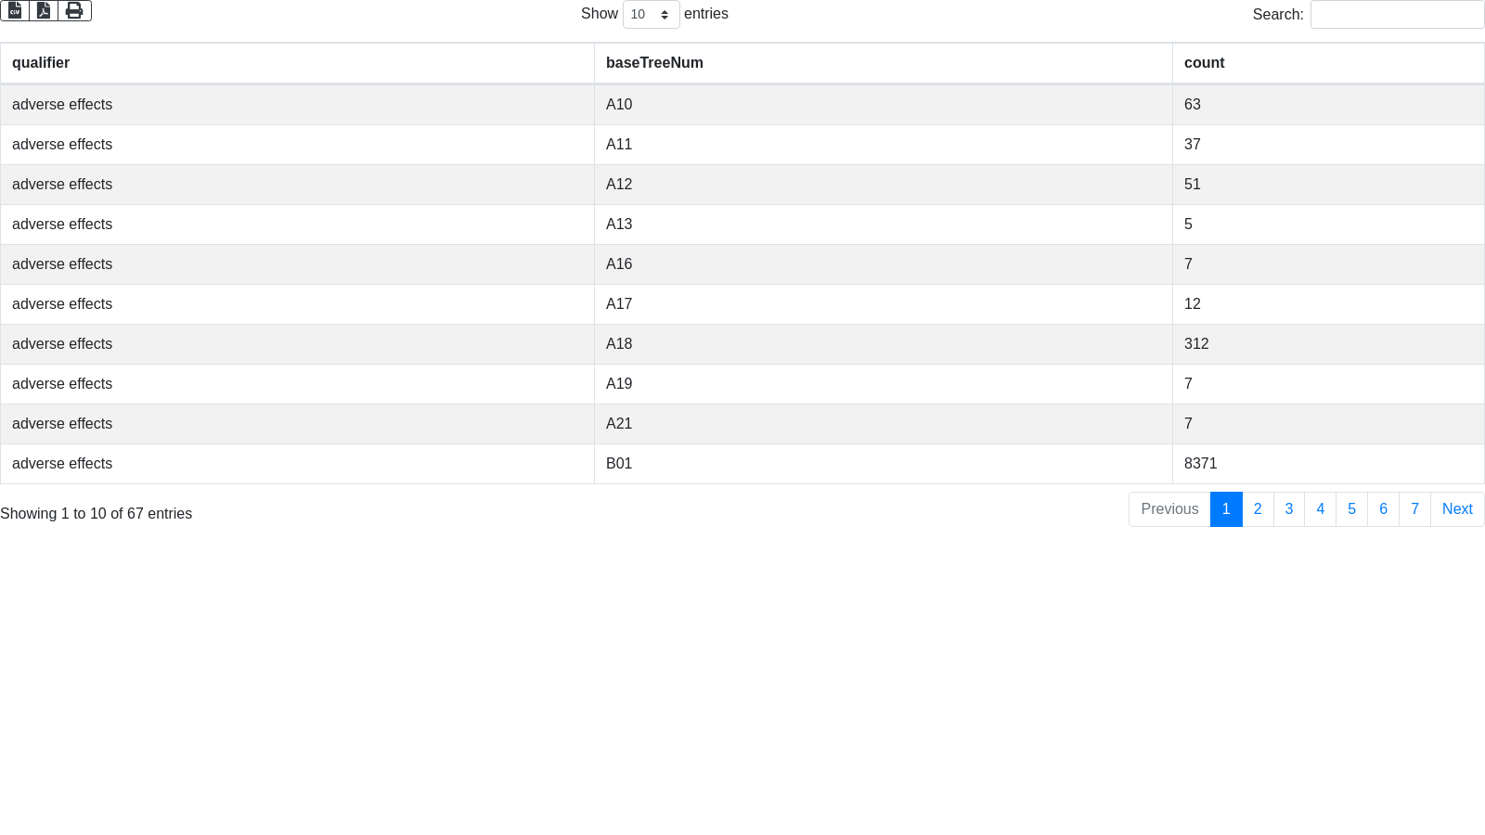Go to last page 7
Image resolution: width=1485 pixels, height=835 pixels.
1414,509
